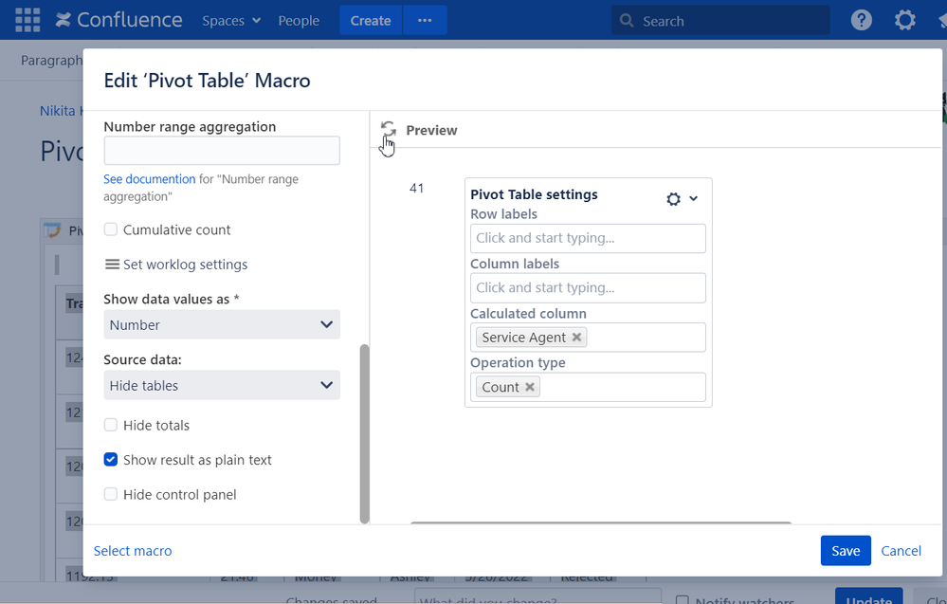The height and width of the screenshot is (604, 947).
Task: Open the Pivot Table settings gear icon
Action: tap(673, 199)
